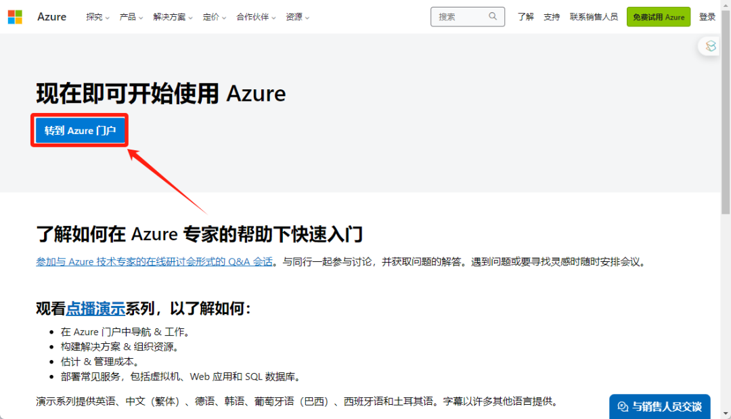Select 支持 in the top menu
Image resolution: width=731 pixels, height=419 pixels.
tap(552, 16)
